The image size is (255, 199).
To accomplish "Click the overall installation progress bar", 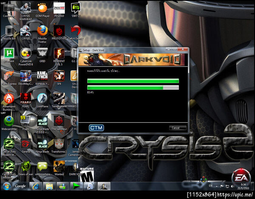I will tap(133, 81).
